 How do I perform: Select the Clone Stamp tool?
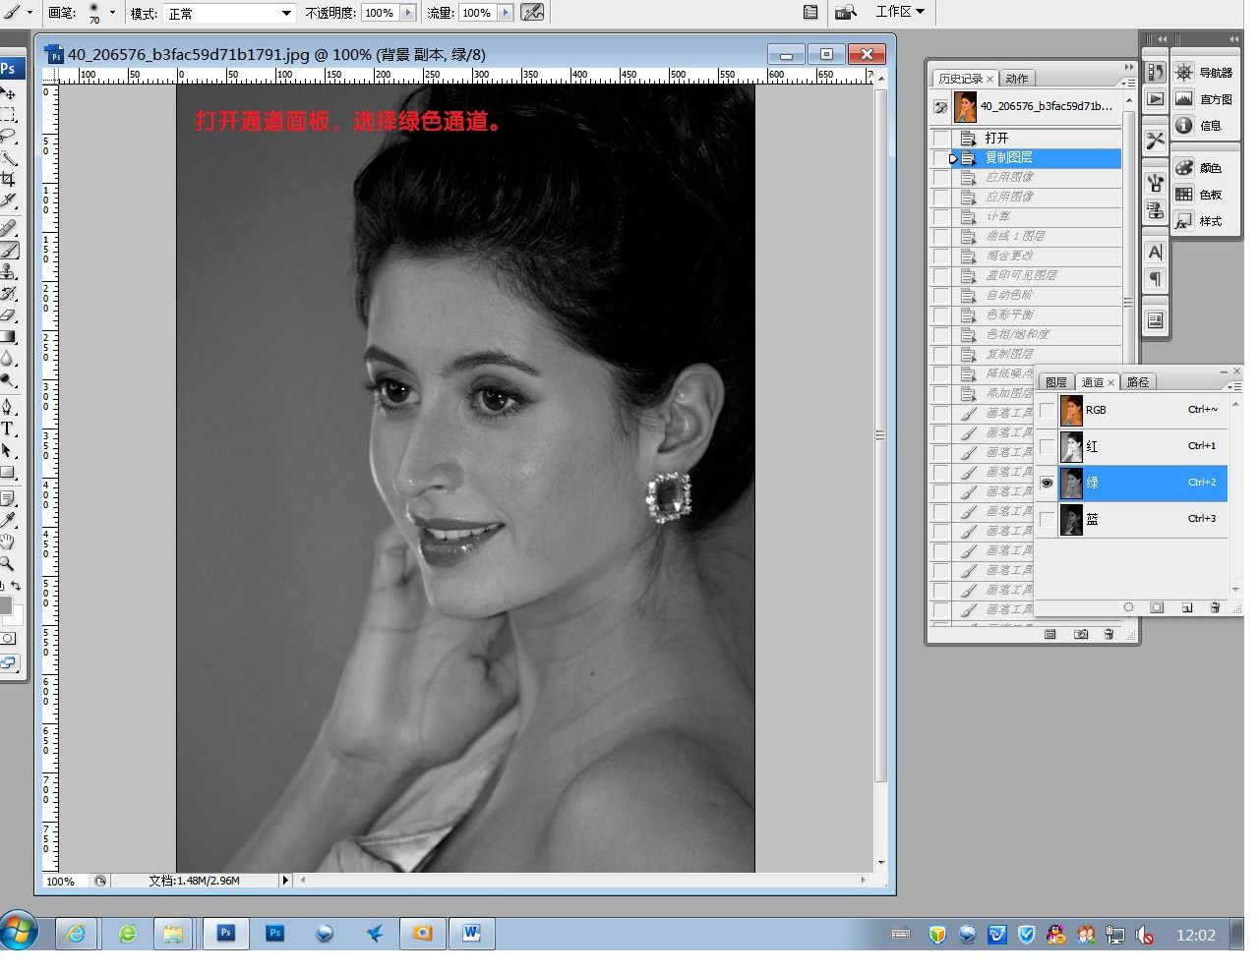click(x=9, y=271)
